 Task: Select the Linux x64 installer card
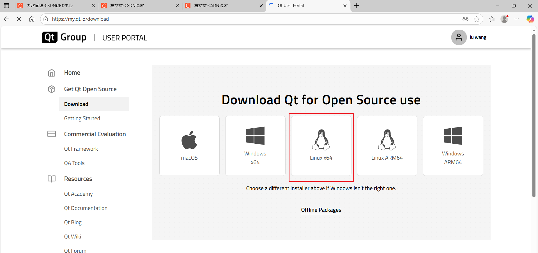click(321, 146)
